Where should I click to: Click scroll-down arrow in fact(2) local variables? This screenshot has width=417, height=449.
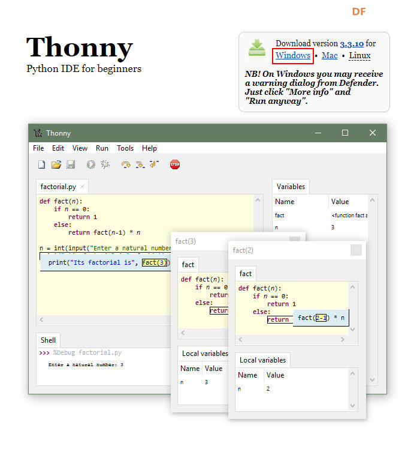coord(352,406)
